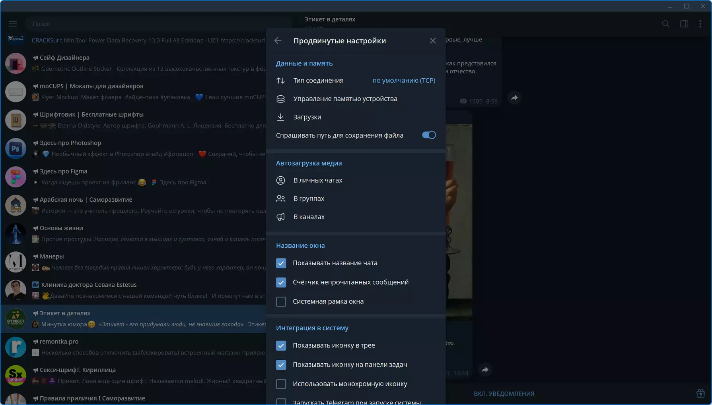Uncheck Показывать название чата
Screen dimensions: 712x405
click(281, 263)
